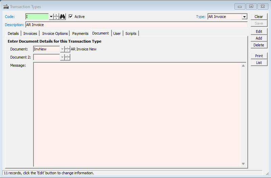Open the Code dropdown arrow

coord(51,17)
